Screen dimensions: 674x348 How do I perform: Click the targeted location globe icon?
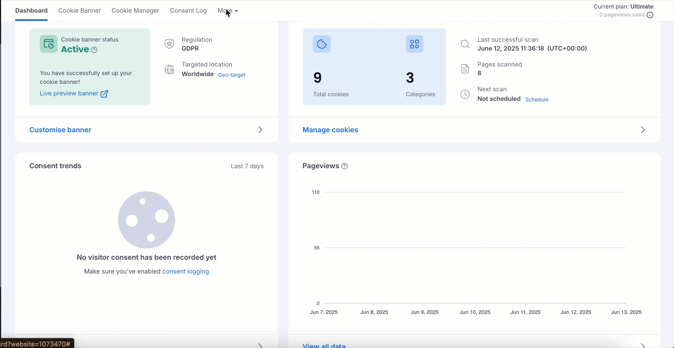(x=169, y=70)
